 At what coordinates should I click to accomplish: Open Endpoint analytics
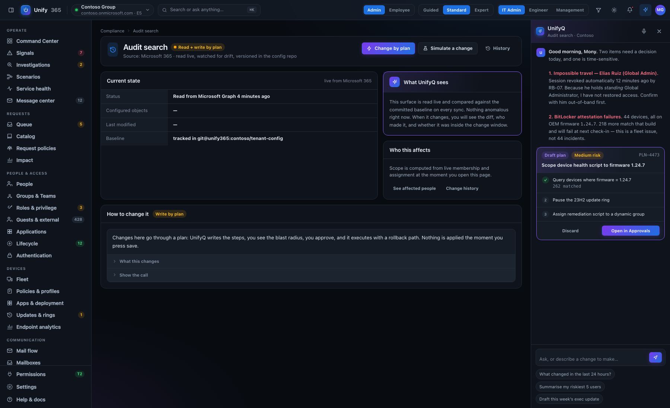tap(45, 327)
